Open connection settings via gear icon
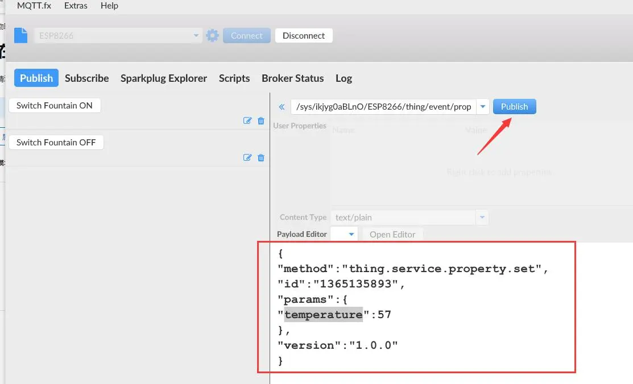Image resolution: width=633 pixels, height=384 pixels. coord(212,36)
